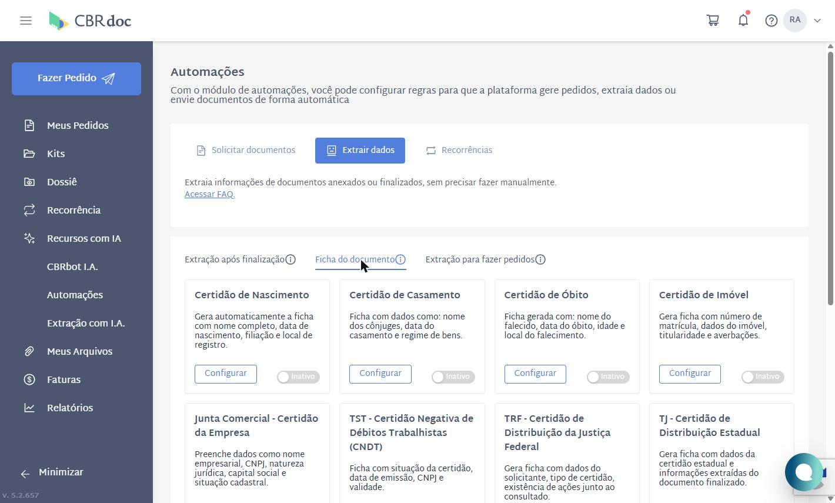
Task: Open Kits in sidebar
Action: 56,154
